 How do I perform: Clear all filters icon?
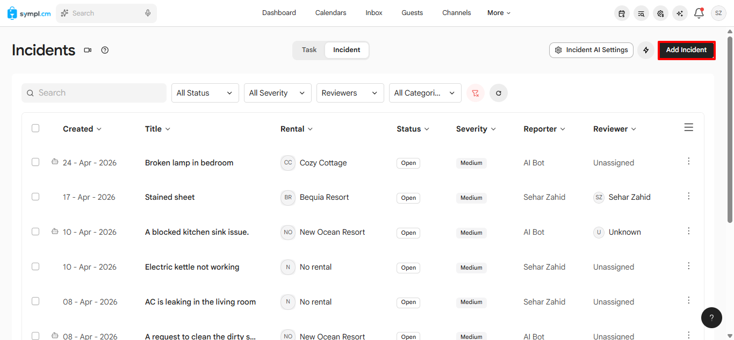coord(475,93)
